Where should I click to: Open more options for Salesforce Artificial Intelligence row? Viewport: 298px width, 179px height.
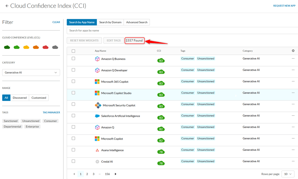(x=293, y=116)
